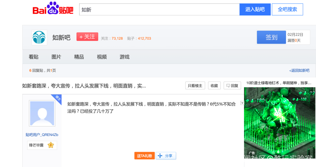This screenshot has height=167, width=316.
Task: Open the ad titled 10阶道士绿毒地钉术
Action: tap(279, 83)
